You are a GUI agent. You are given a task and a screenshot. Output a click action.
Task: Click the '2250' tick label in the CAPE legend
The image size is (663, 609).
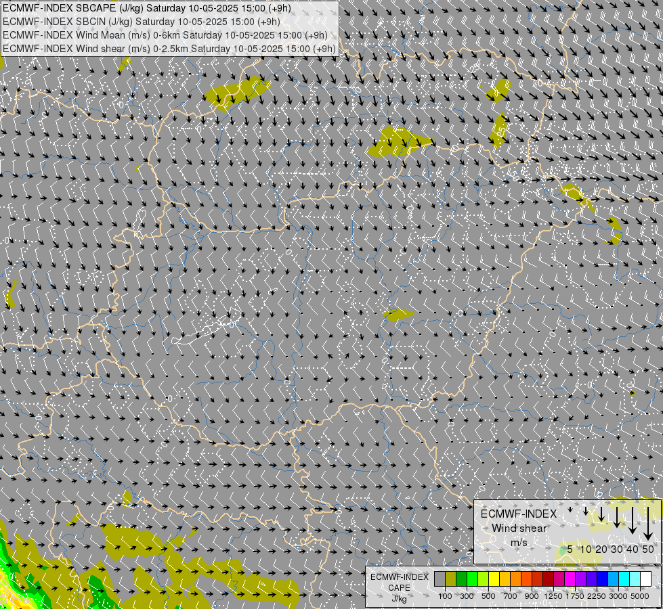pos(597,596)
